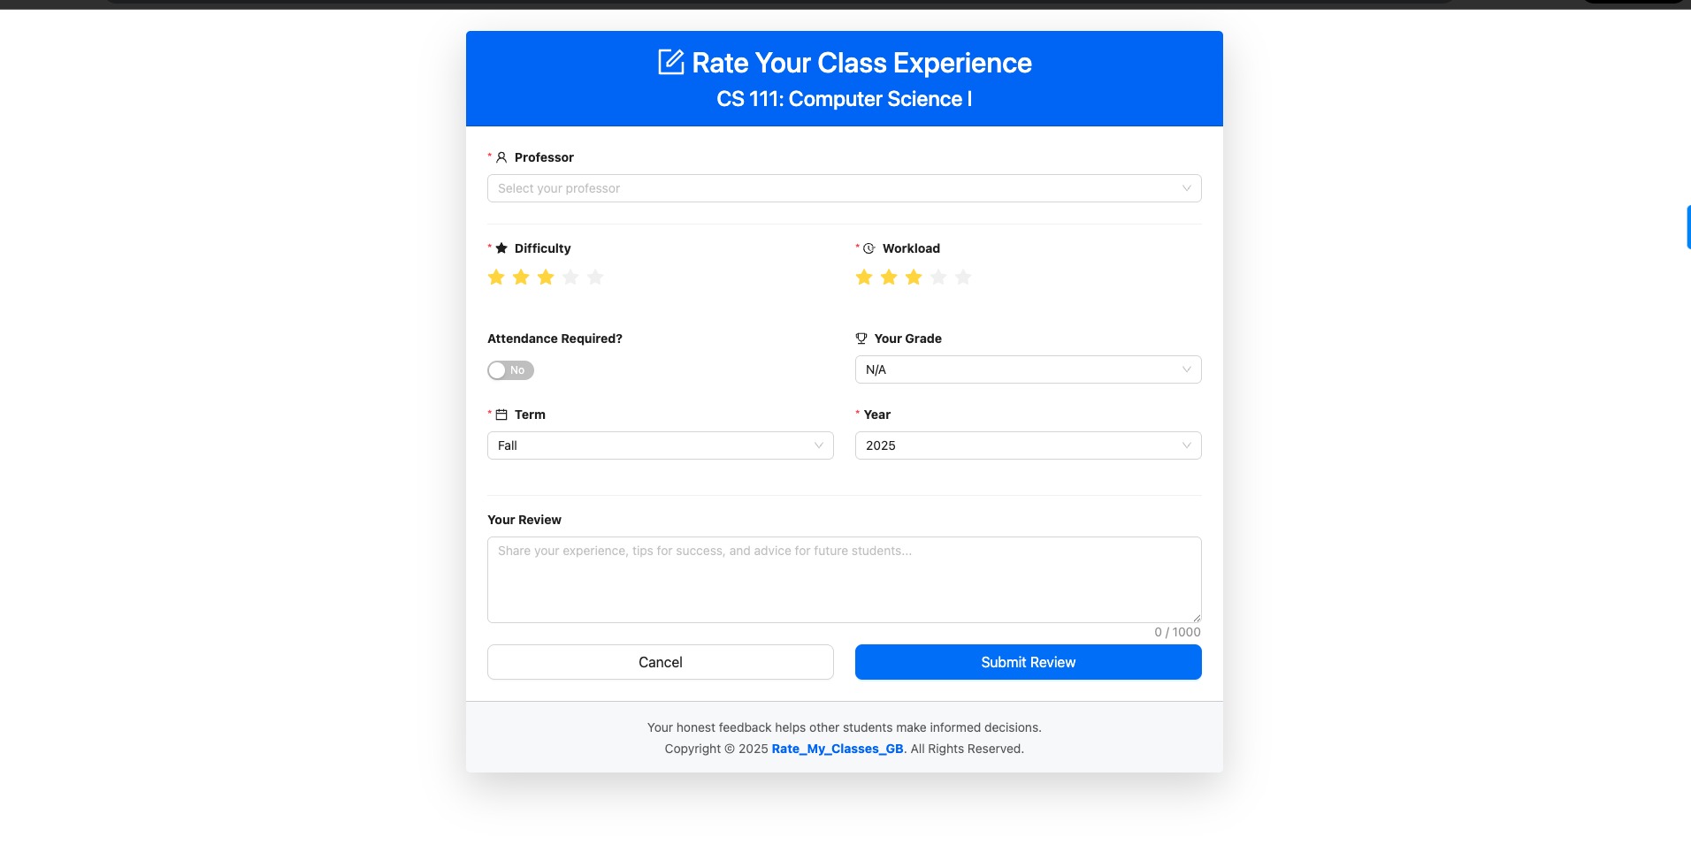Image resolution: width=1691 pixels, height=860 pixels.
Task: Click the pencil edit icon in the blue header
Action: click(670, 62)
